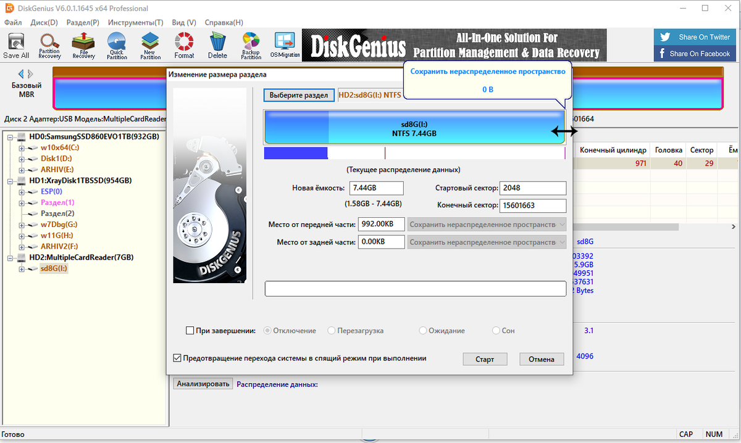The image size is (741, 443).
Task: Enable the При завершении checkbox
Action: (190, 331)
